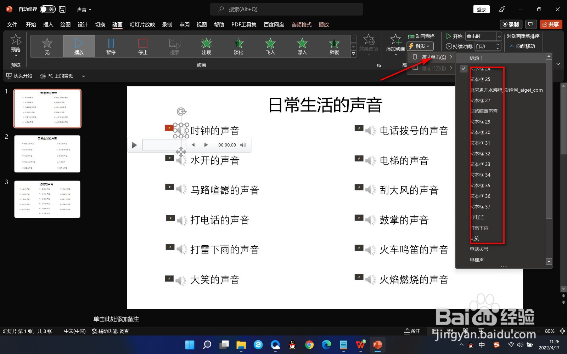Apply the 飞入 fly-in animation

[270, 46]
